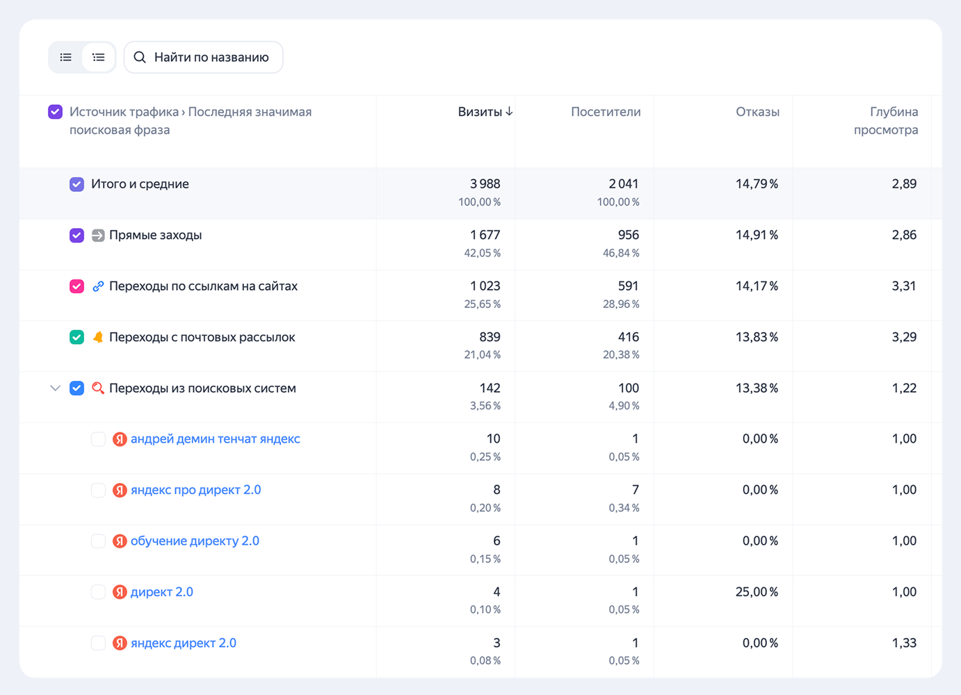
Task: Check the директ 2.0 row checkbox
Action: coord(99,592)
